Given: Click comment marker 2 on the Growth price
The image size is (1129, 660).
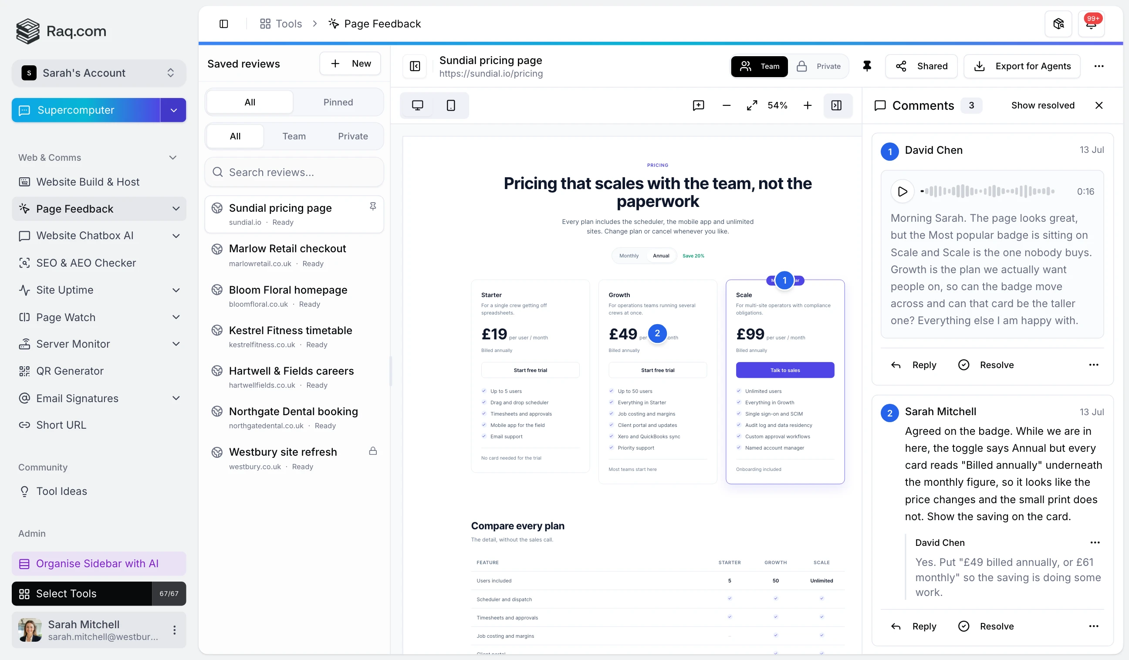Looking at the screenshot, I should click(x=657, y=333).
